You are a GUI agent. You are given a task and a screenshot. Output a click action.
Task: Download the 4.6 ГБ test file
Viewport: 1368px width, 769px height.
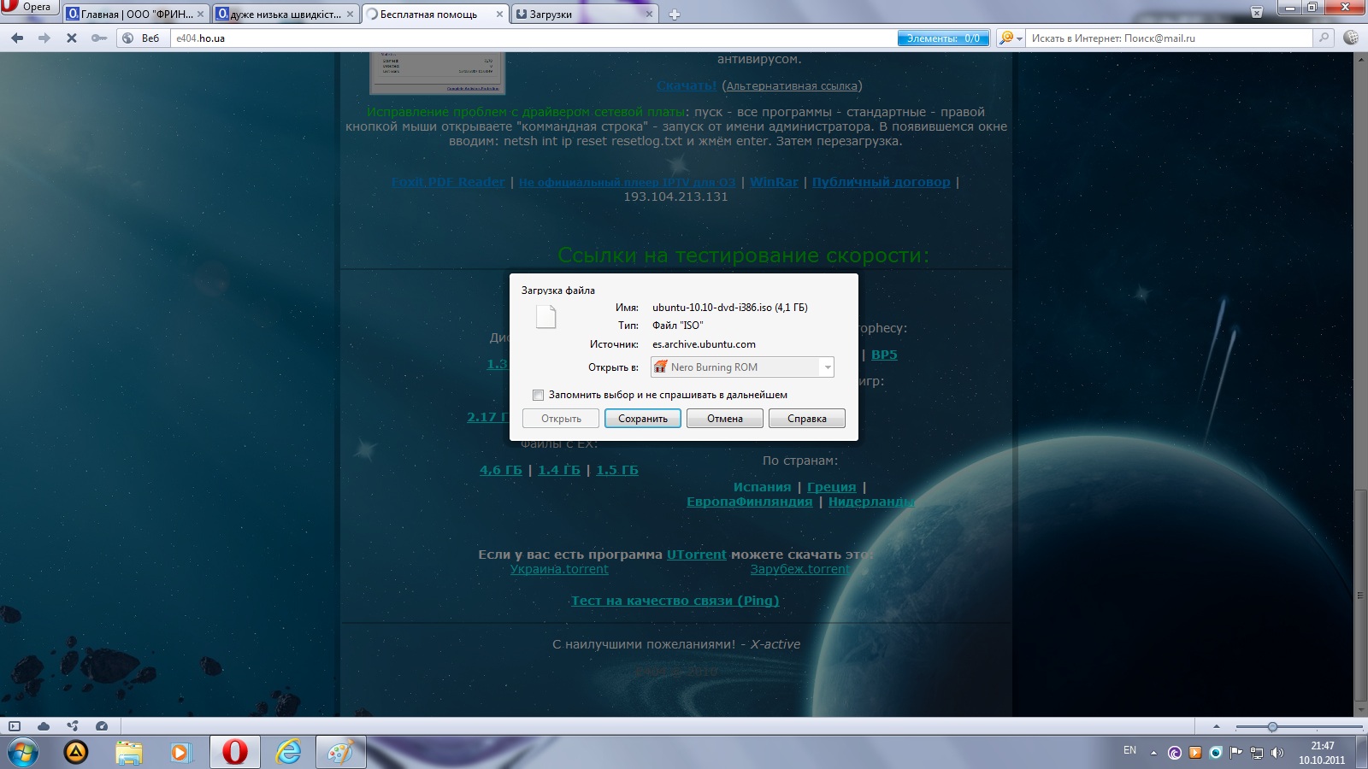tap(500, 470)
